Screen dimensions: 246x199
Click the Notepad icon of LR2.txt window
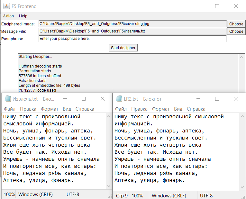pos(119,99)
